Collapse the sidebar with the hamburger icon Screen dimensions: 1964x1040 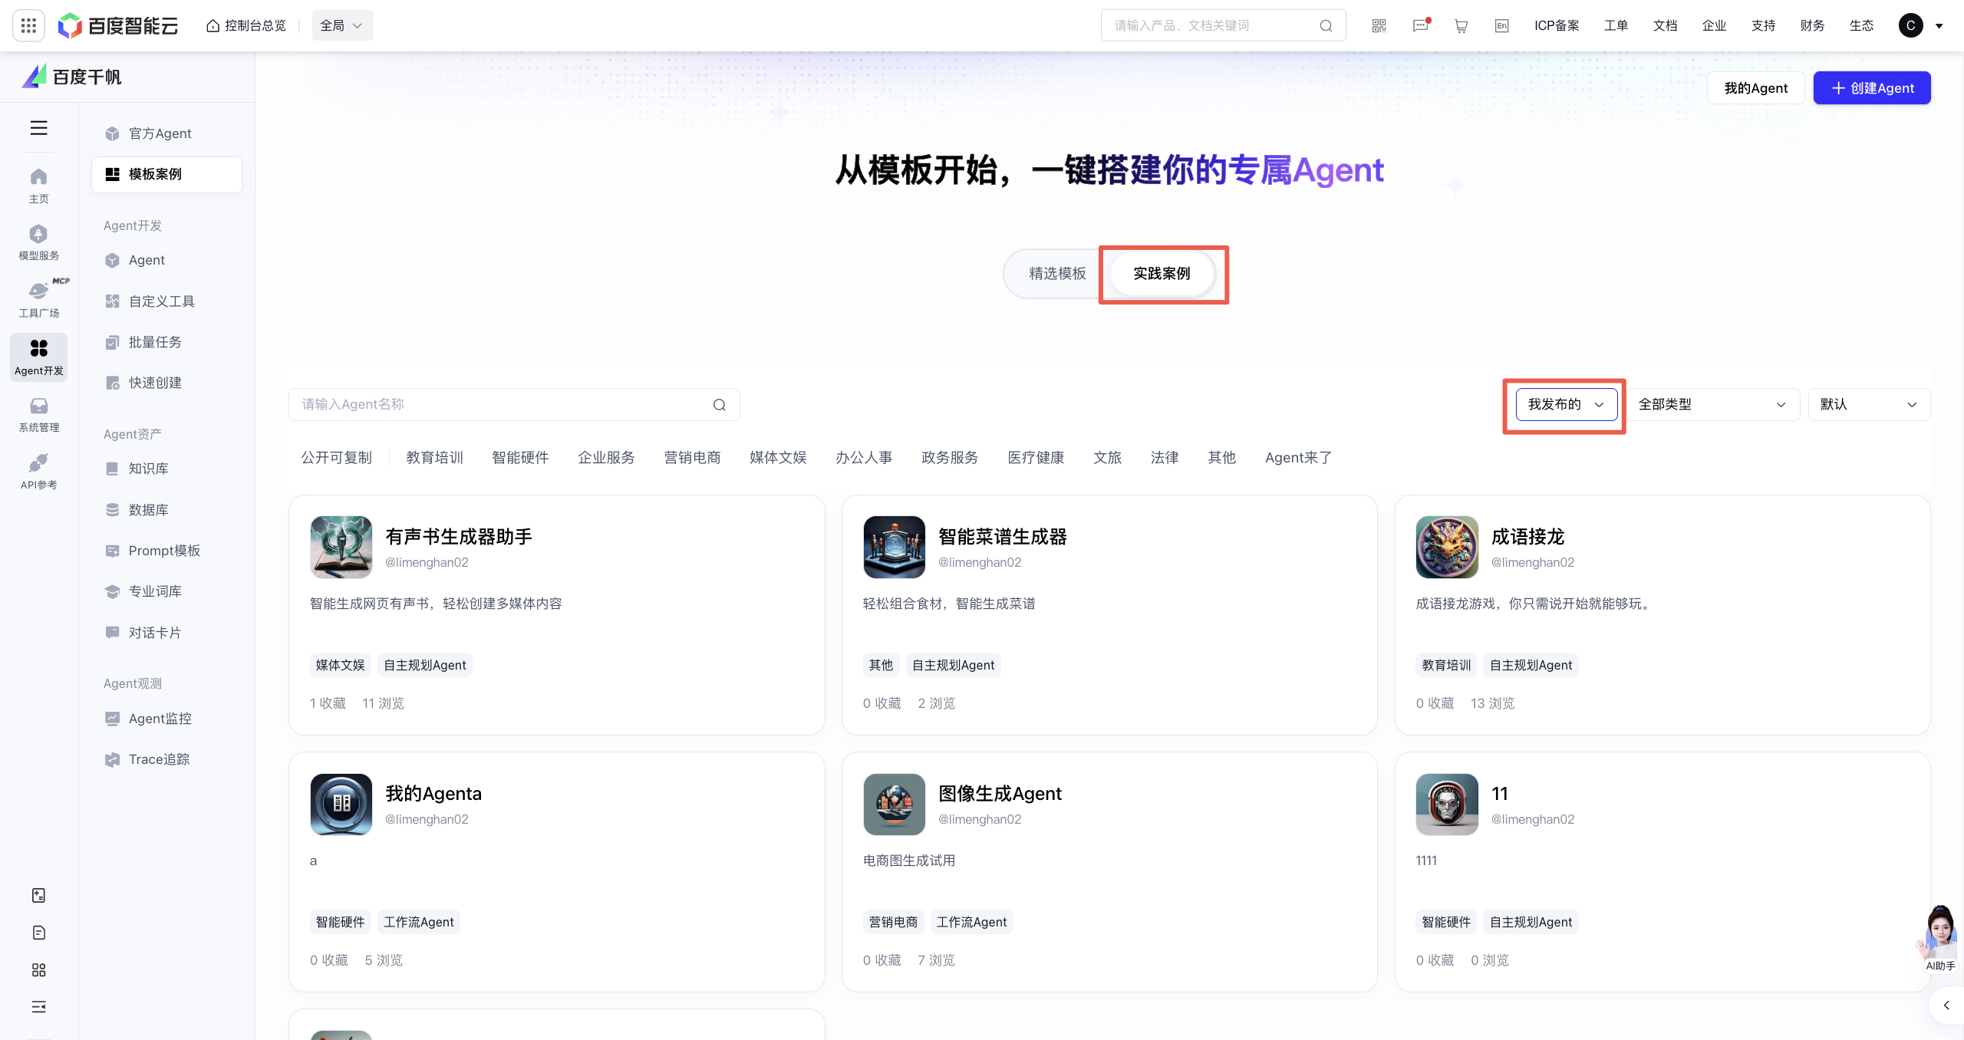point(38,128)
